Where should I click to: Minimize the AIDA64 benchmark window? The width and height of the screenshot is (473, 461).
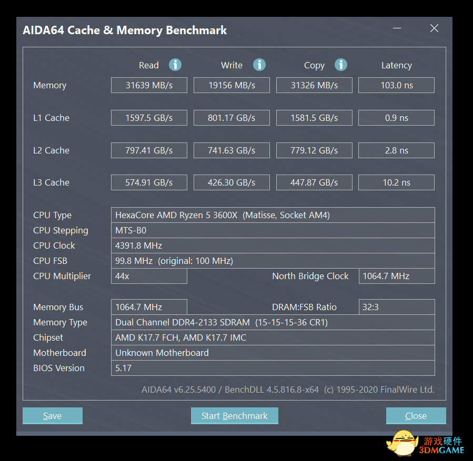397,28
